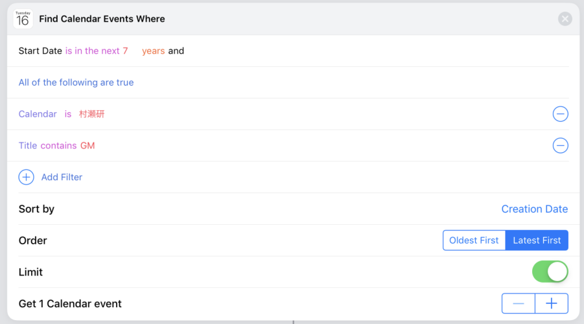
Task: Edit the GM title text value
Action: point(88,146)
